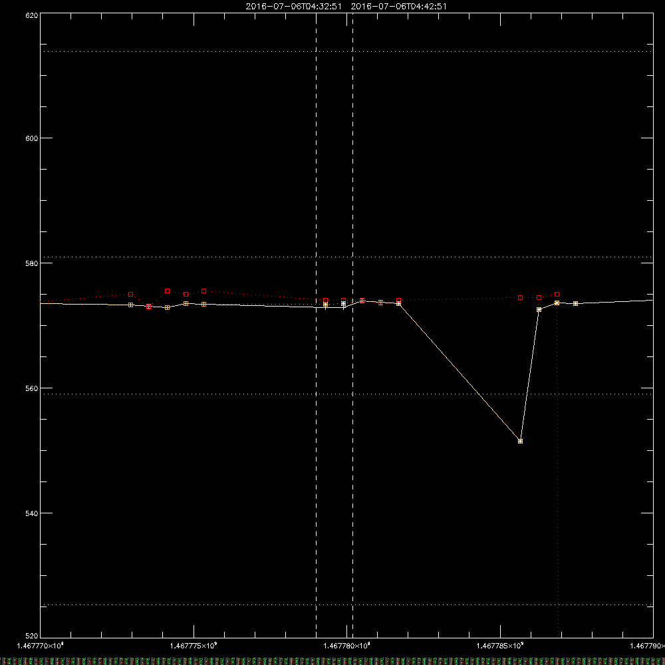Click the x-axis label 1.467785×10⁹
The height and width of the screenshot is (665, 665).
tap(500, 646)
